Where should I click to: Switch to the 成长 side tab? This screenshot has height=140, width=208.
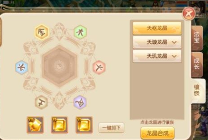pos(197,64)
